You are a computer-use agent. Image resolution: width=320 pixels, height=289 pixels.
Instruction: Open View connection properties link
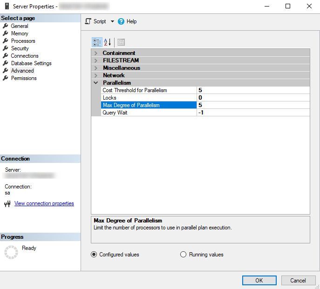(44, 203)
